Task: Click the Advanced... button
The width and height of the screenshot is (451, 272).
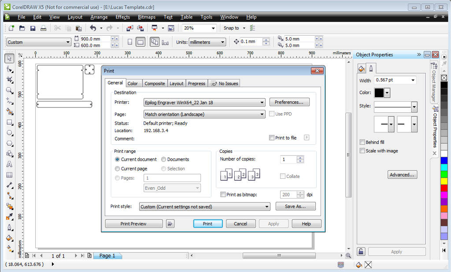Action: pyautogui.click(x=402, y=175)
